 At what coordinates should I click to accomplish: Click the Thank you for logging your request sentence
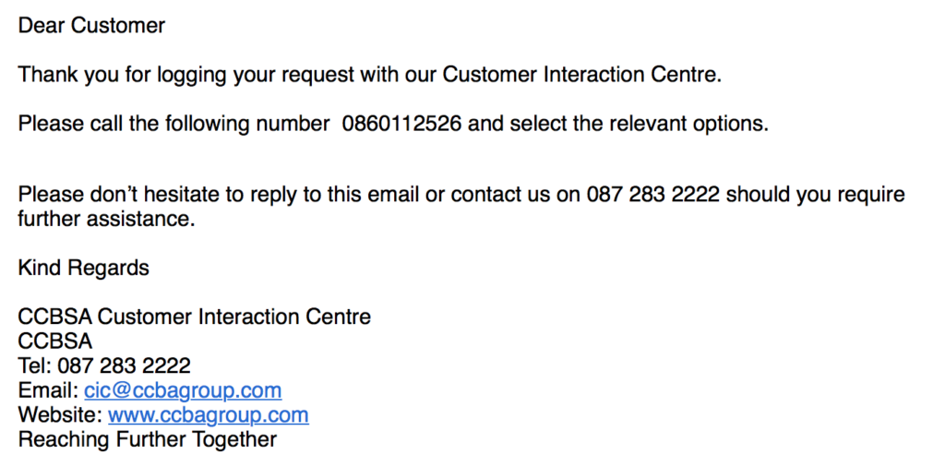pyautogui.click(x=370, y=75)
